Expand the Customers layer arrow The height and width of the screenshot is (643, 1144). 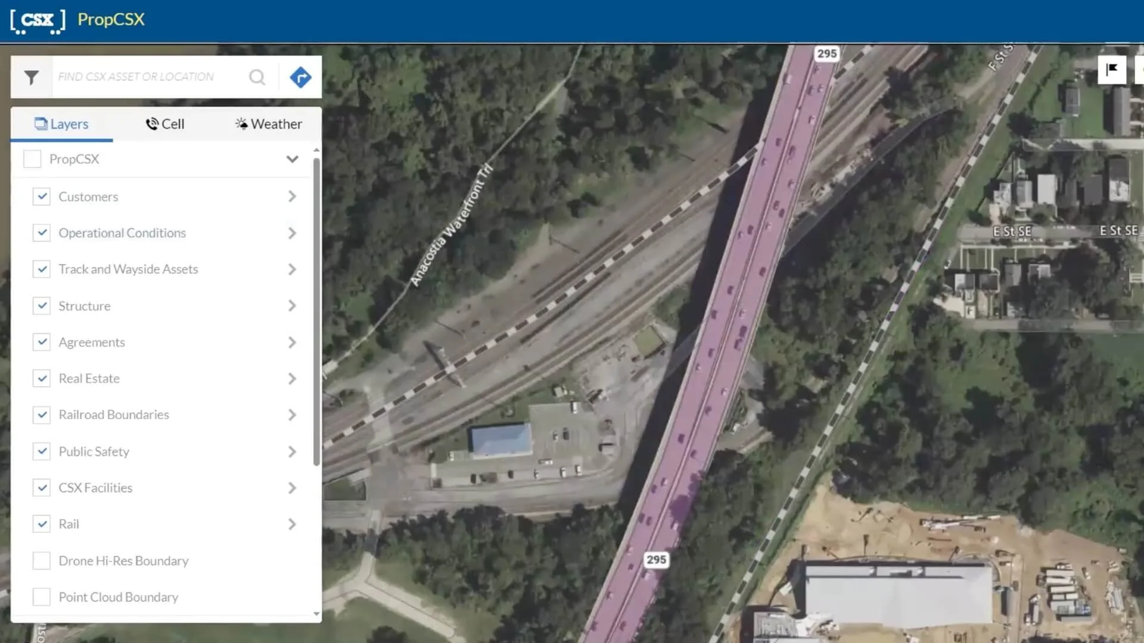(x=292, y=196)
